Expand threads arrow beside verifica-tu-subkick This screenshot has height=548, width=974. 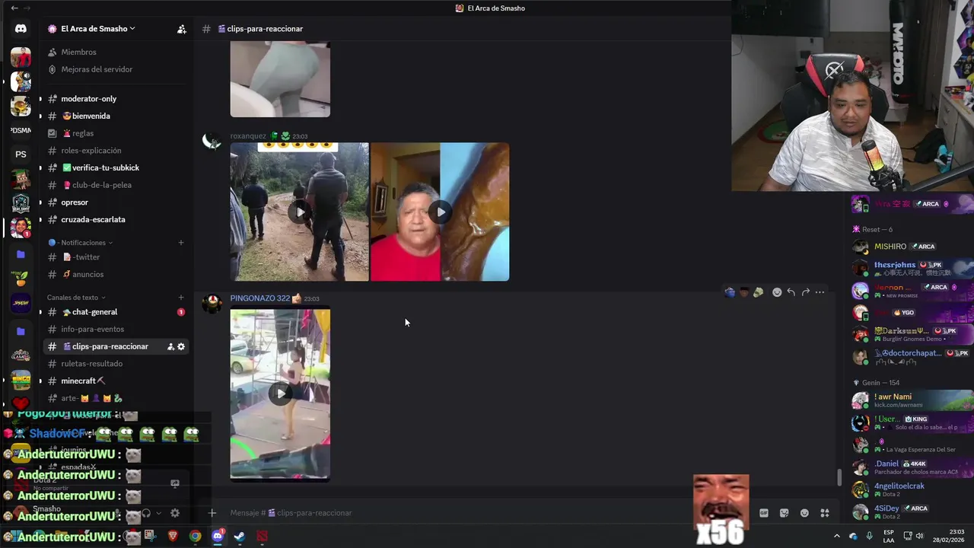(x=40, y=167)
